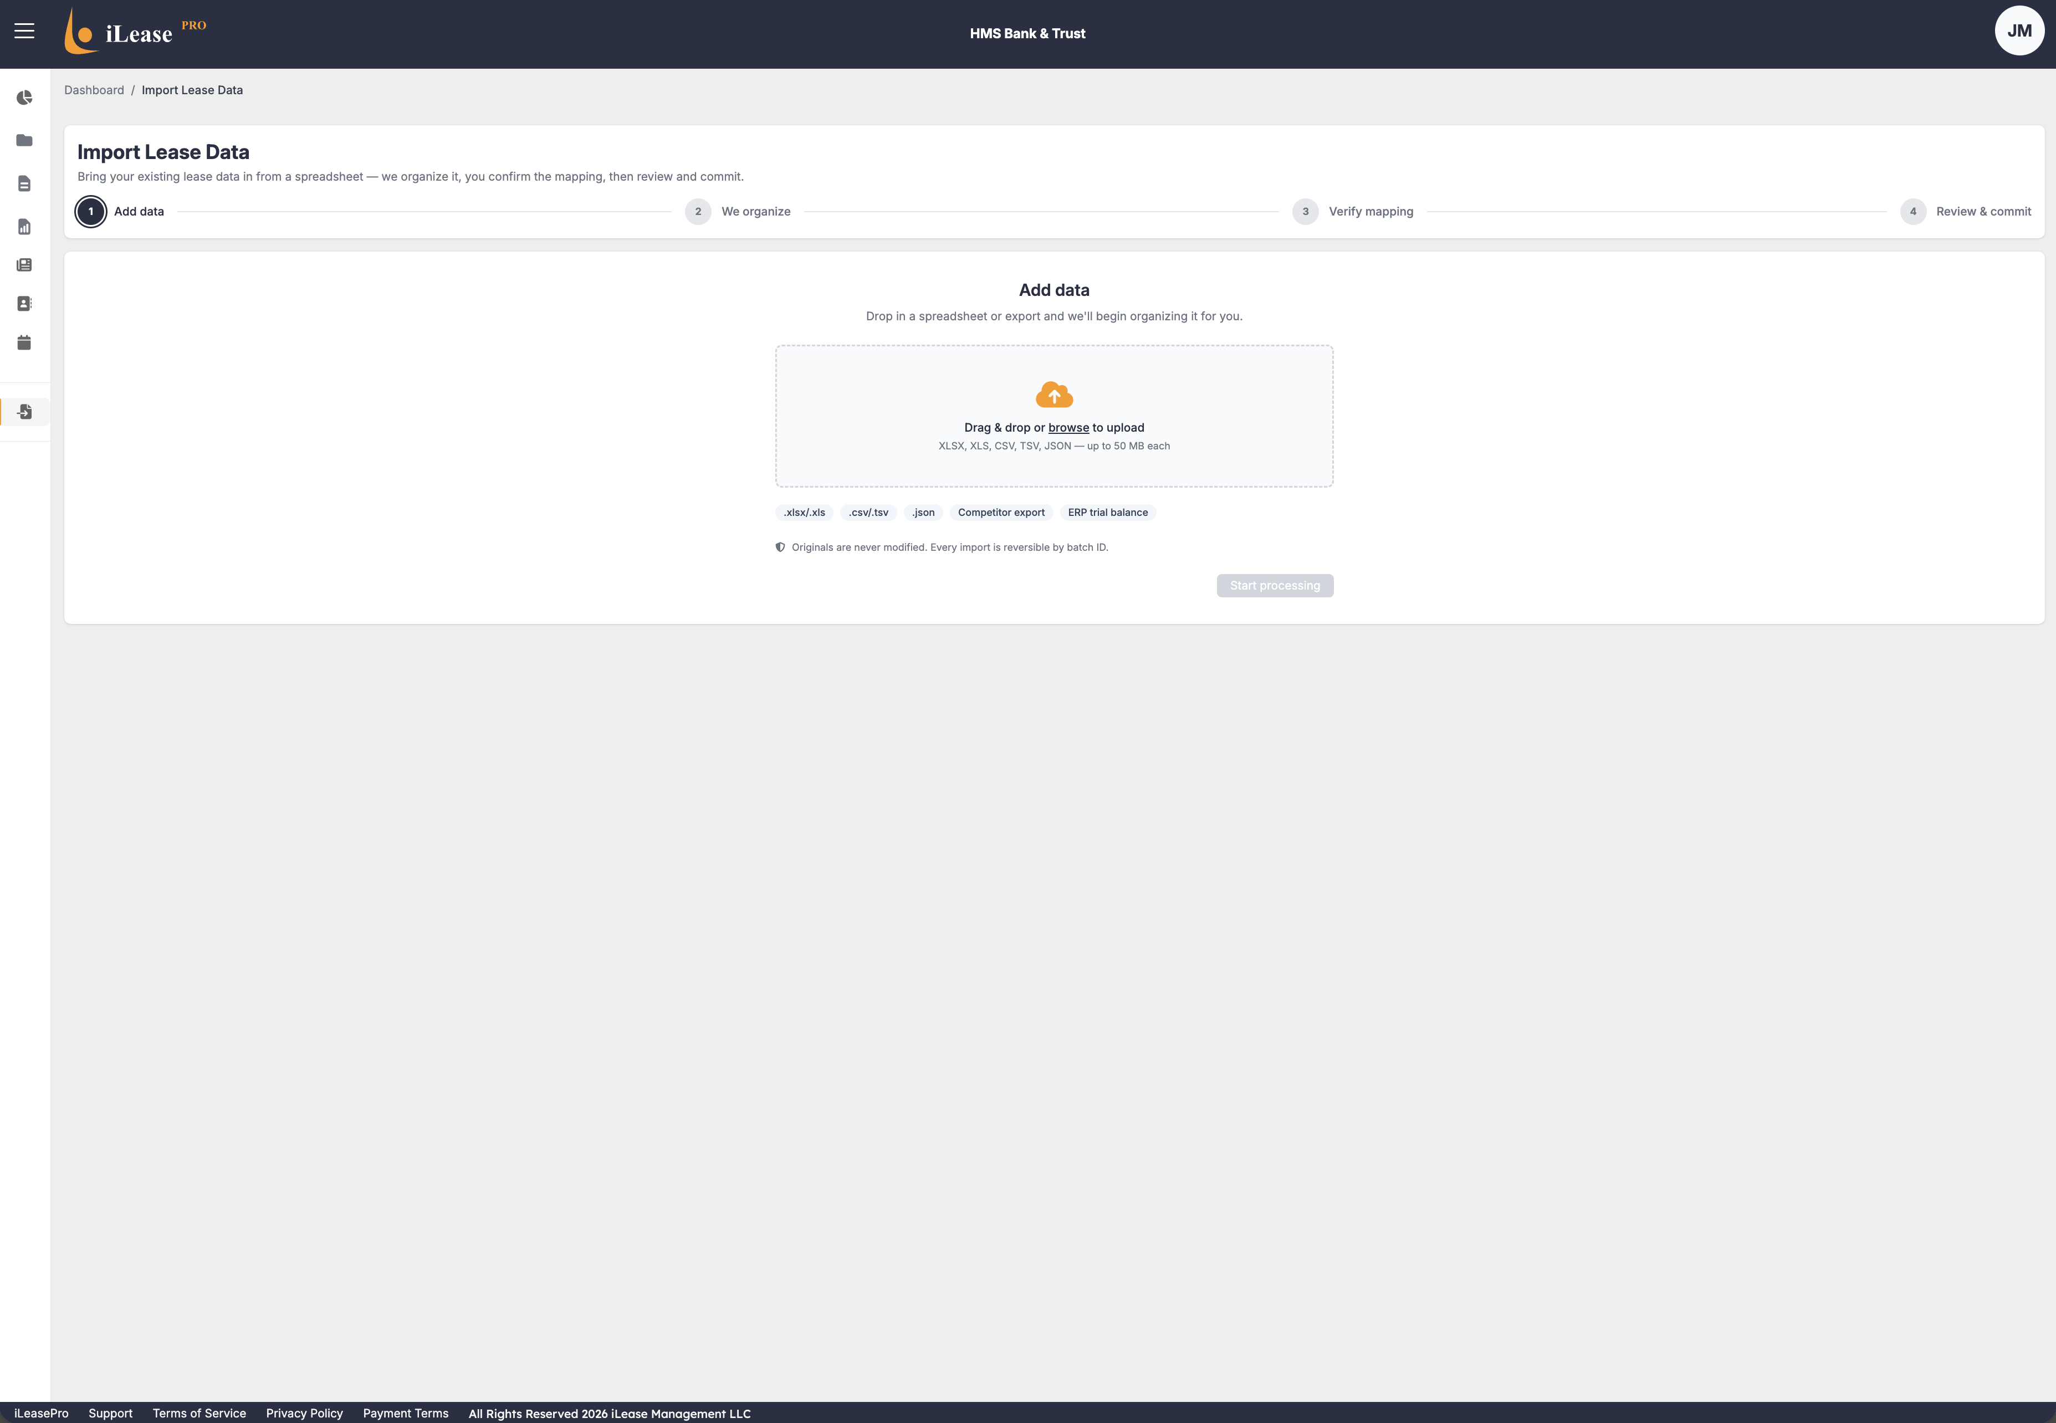Open iLeasePro footer link
Viewport: 2056px width, 1423px height.
tap(41, 1413)
